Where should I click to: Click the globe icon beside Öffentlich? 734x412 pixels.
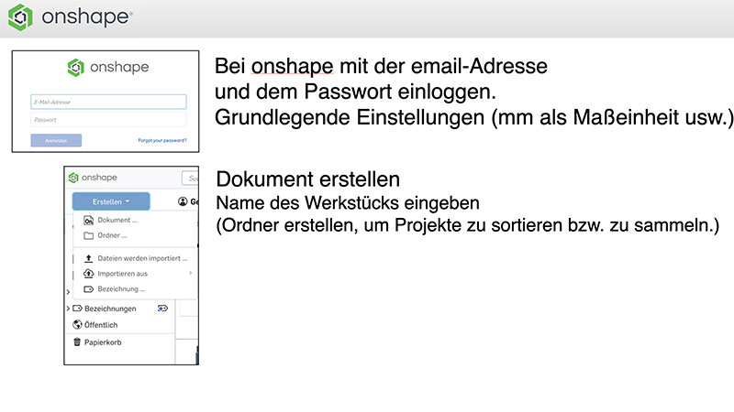(77, 324)
